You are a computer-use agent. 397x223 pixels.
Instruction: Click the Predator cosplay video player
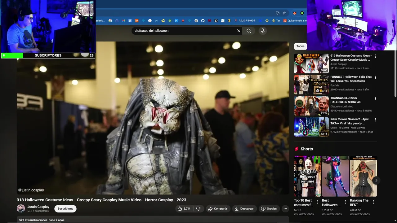153,118
